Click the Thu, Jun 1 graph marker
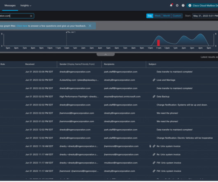This screenshot has width=218, height=182. (x=71, y=32)
